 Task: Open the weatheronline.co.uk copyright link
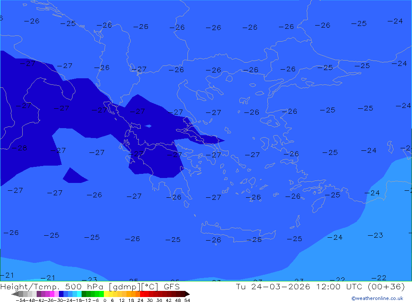pos(377,298)
